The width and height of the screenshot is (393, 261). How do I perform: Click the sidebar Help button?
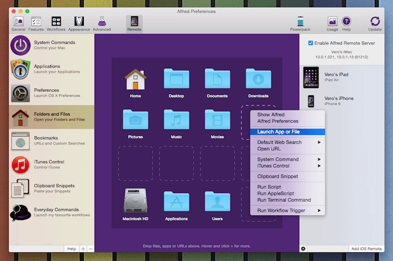[72, 249]
